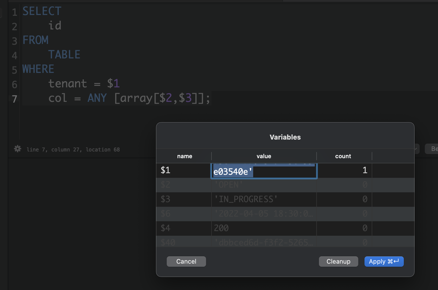Viewport: 438px width, 290px height.
Task: Click the Cancel button in Variables dialog
Action: (186, 262)
